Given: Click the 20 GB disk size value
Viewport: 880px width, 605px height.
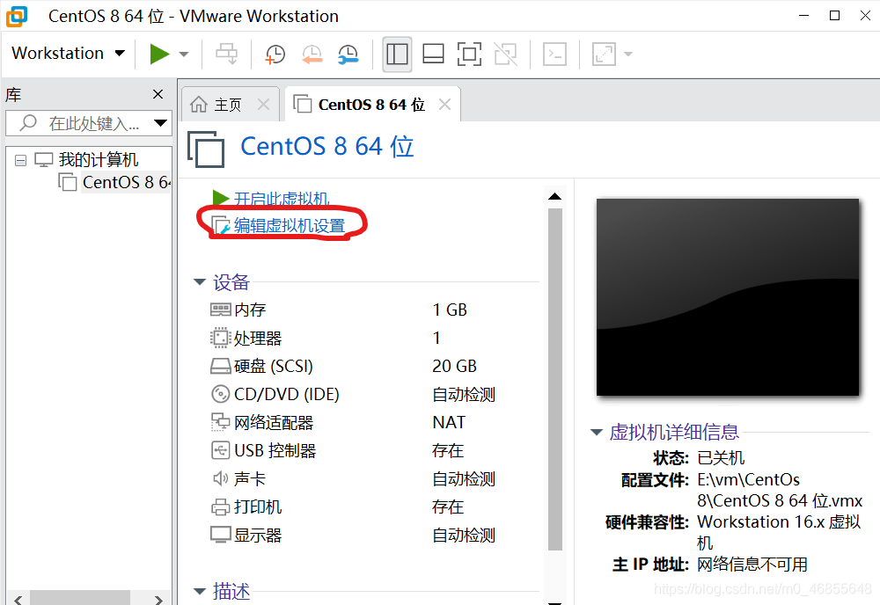Looking at the screenshot, I should click(x=455, y=366).
